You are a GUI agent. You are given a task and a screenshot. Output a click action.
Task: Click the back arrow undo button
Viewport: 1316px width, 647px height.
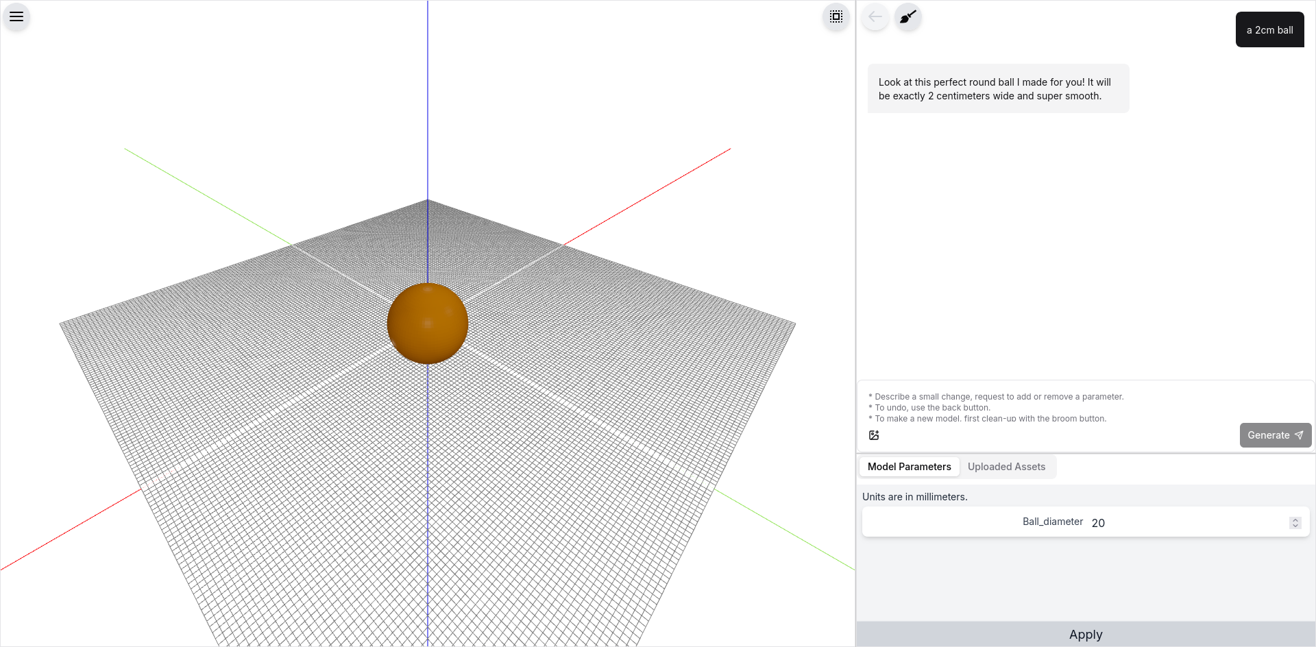coord(875,16)
